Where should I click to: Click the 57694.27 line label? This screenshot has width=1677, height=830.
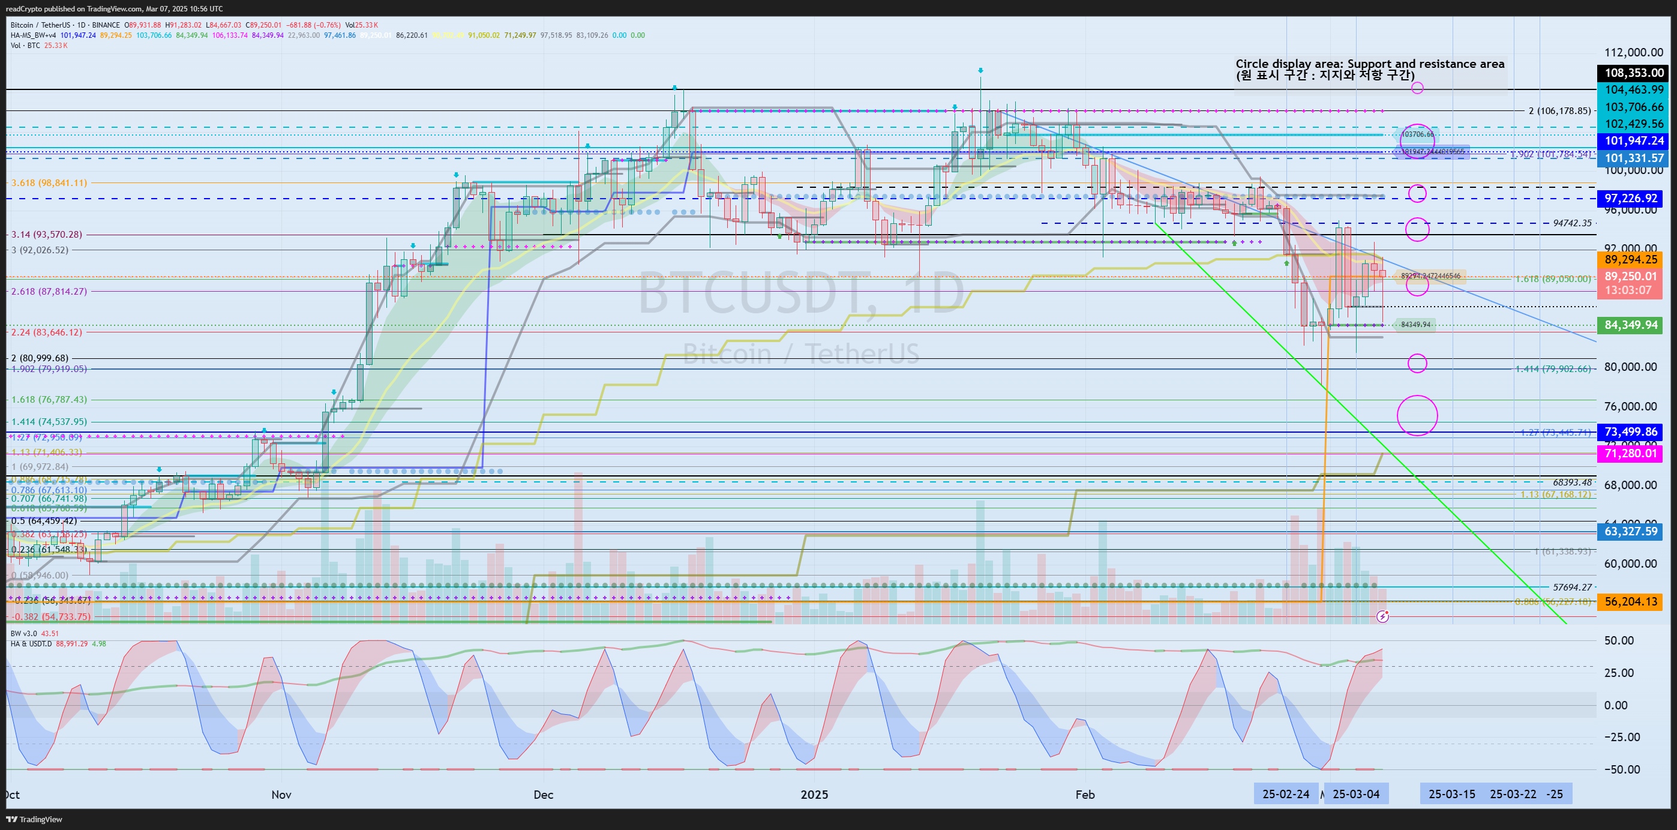tap(1572, 587)
